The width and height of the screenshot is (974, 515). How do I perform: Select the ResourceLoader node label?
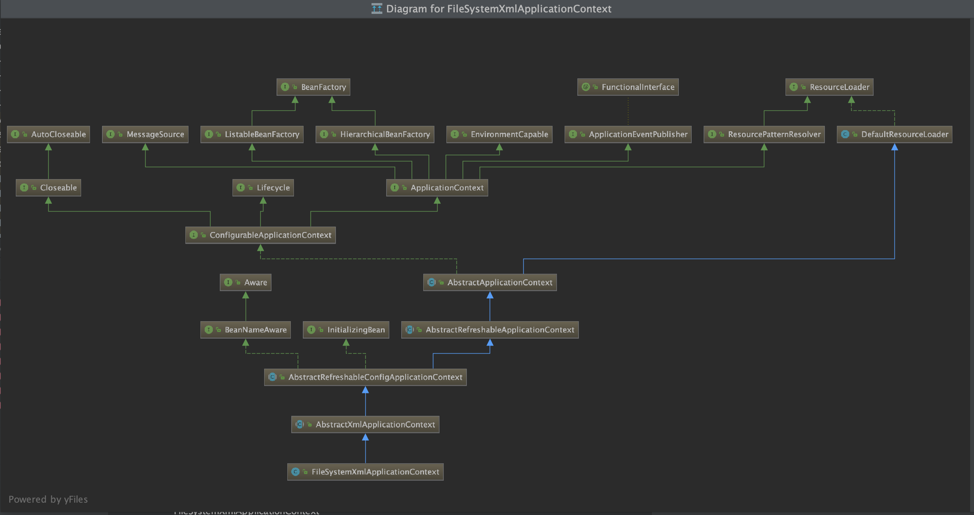point(840,87)
